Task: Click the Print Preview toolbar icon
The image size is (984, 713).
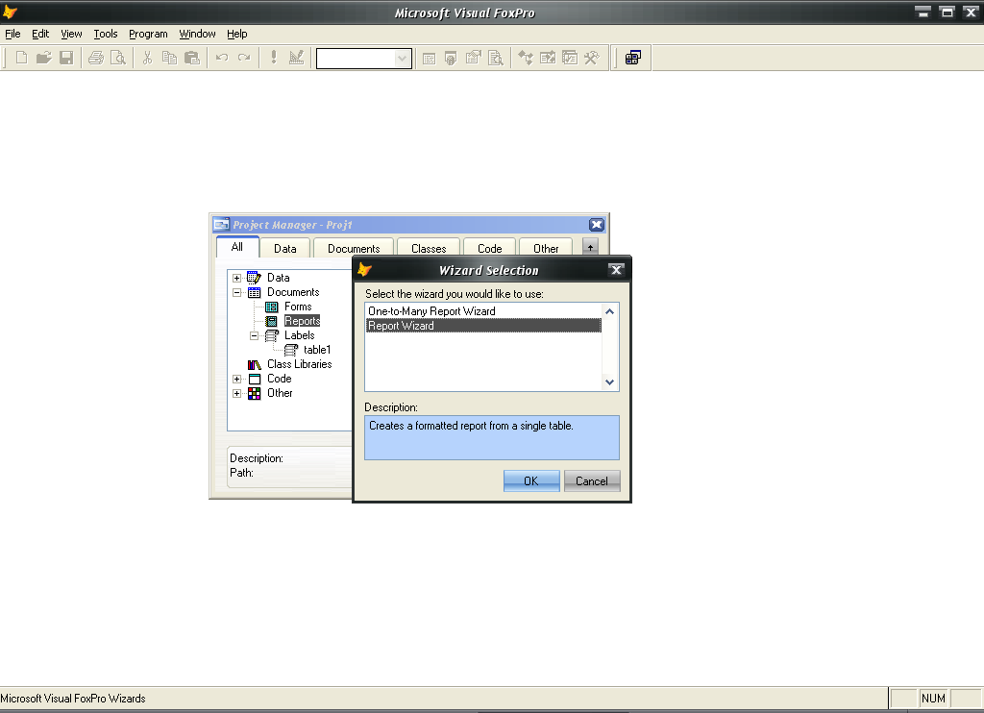Action: tap(118, 59)
